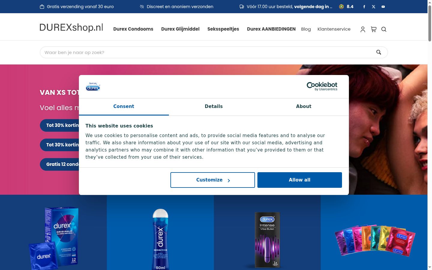Click 'Gratis verzending vanaf 30 euro' text

(80, 7)
